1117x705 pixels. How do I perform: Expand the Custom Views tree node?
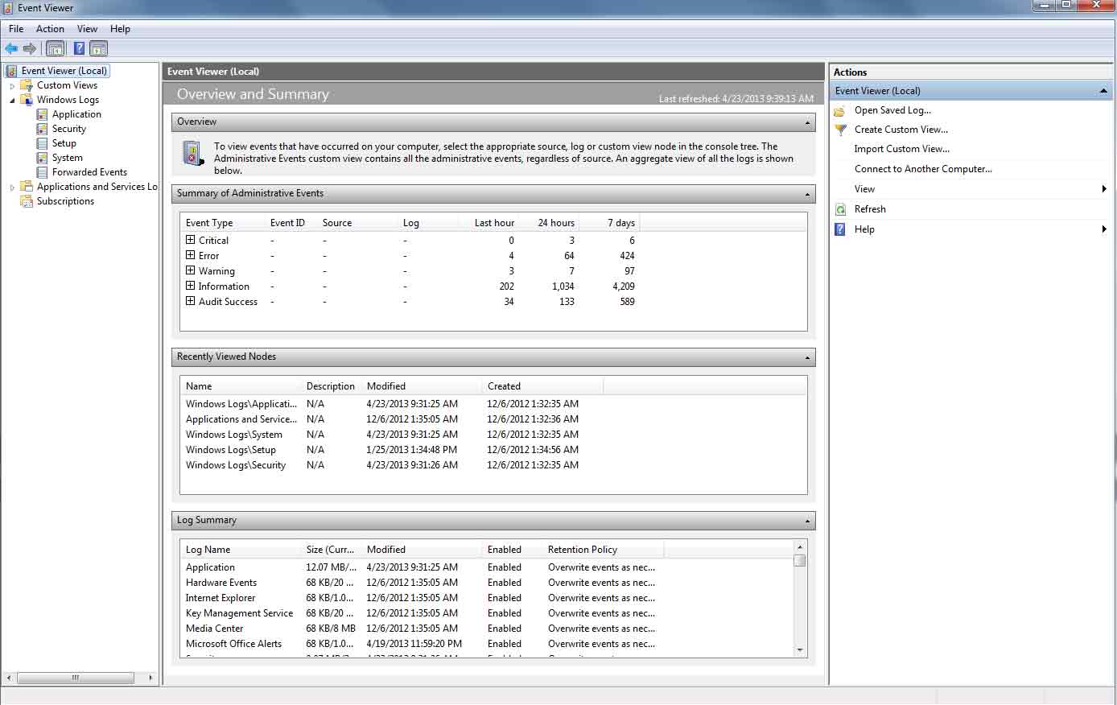coord(12,85)
